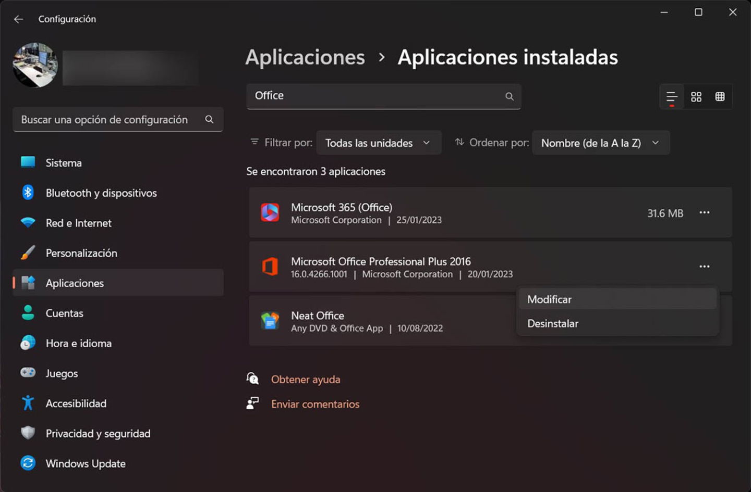Open Sistema settings
Screen dimensions: 751x492
point(118,162)
